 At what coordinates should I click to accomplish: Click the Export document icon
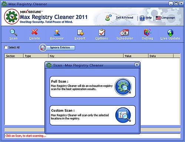pos(80,33)
